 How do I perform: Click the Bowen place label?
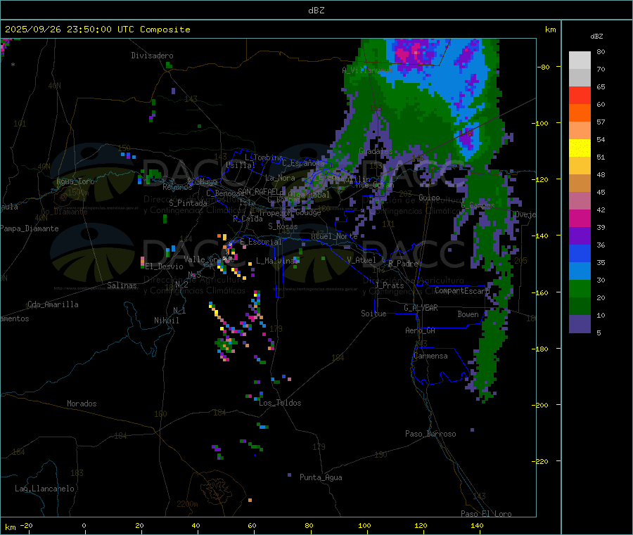pos(468,315)
